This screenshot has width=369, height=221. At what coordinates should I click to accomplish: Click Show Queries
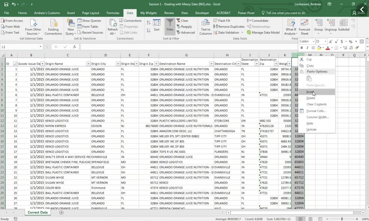click(x=89, y=21)
